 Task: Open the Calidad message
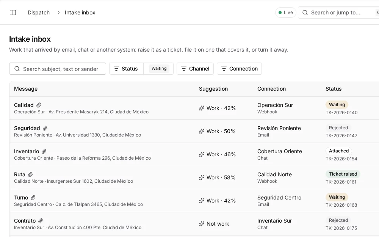(x=23, y=105)
